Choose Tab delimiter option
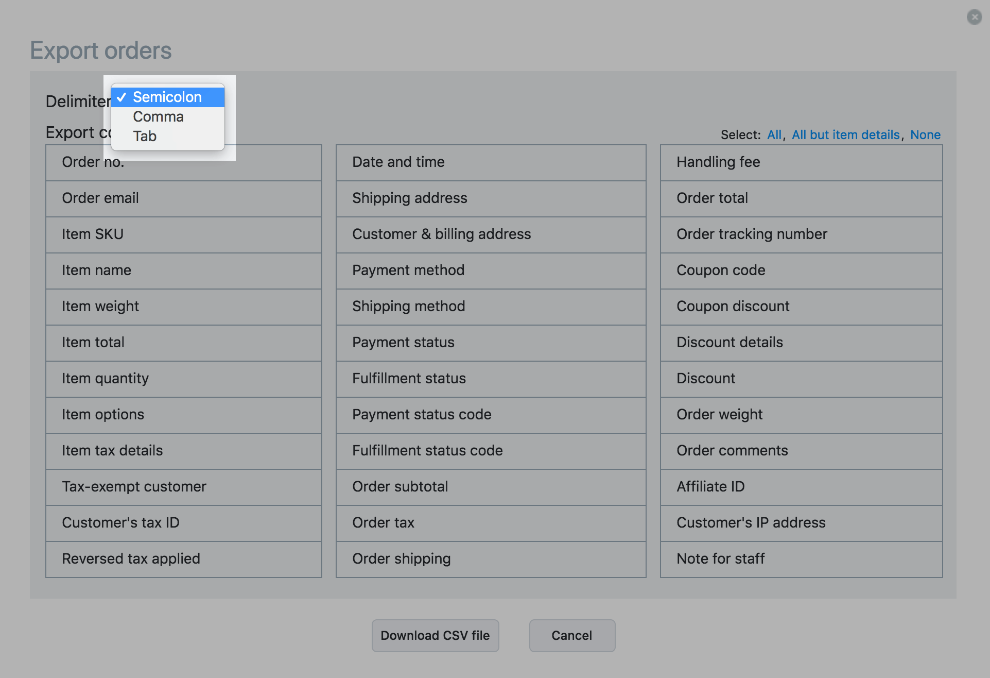Screen dimensions: 990x678 click(145, 137)
